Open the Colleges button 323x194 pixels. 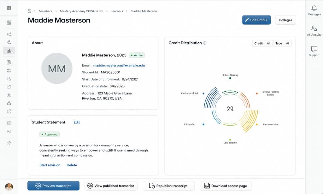click(285, 20)
